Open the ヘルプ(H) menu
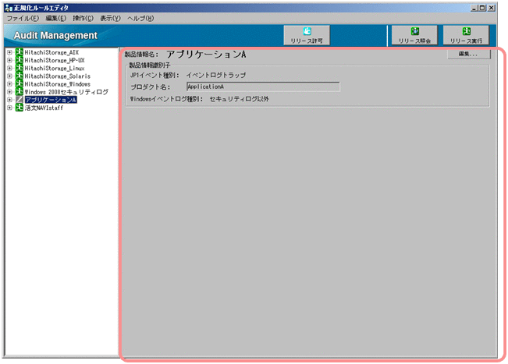508x364 pixels. coord(140,18)
